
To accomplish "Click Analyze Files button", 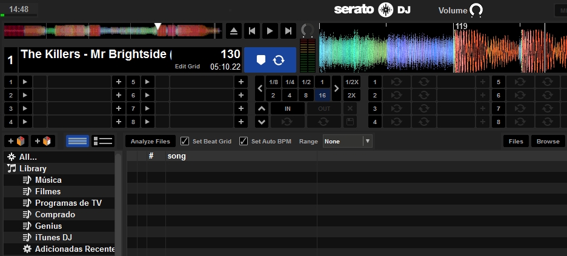I will point(150,141).
